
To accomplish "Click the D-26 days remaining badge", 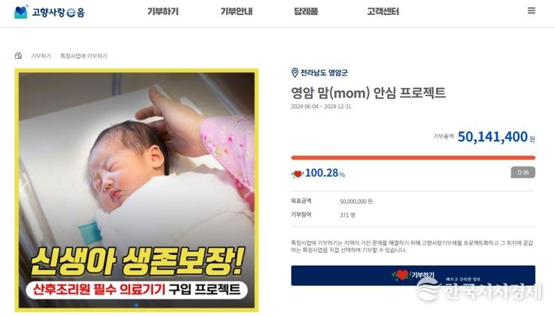I will coord(523,172).
